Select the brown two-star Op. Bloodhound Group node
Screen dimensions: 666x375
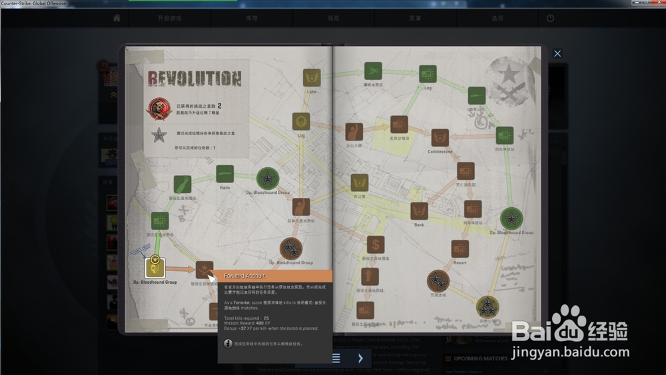(x=291, y=249)
